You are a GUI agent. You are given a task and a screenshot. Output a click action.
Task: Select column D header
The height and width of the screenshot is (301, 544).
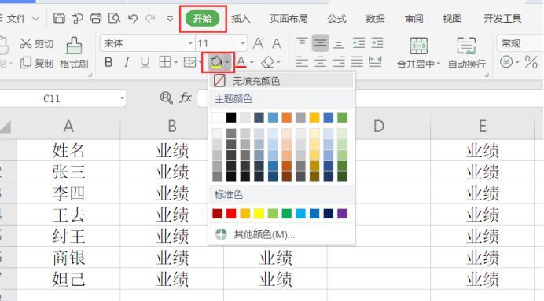pyautogui.click(x=379, y=127)
